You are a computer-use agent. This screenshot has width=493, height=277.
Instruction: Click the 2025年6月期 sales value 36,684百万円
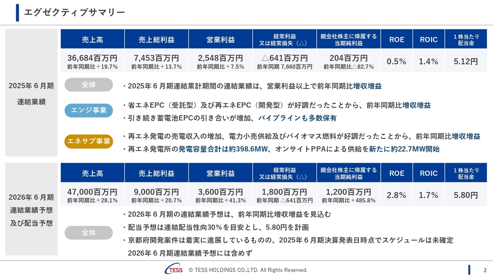click(92, 58)
